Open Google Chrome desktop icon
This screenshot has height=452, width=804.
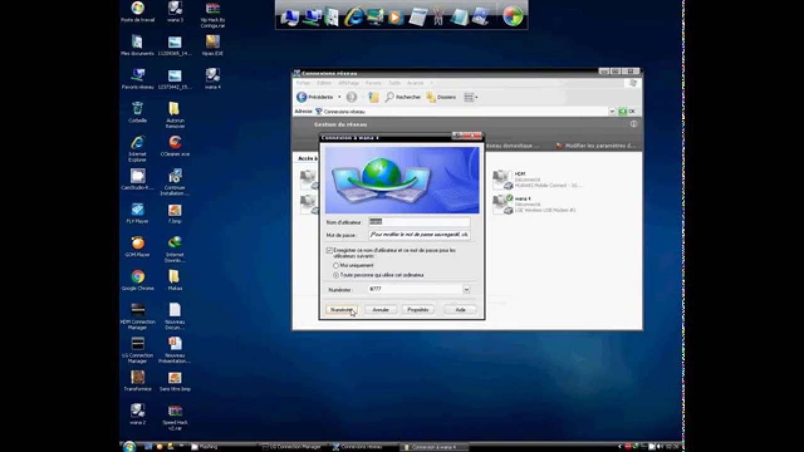click(x=138, y=281)
